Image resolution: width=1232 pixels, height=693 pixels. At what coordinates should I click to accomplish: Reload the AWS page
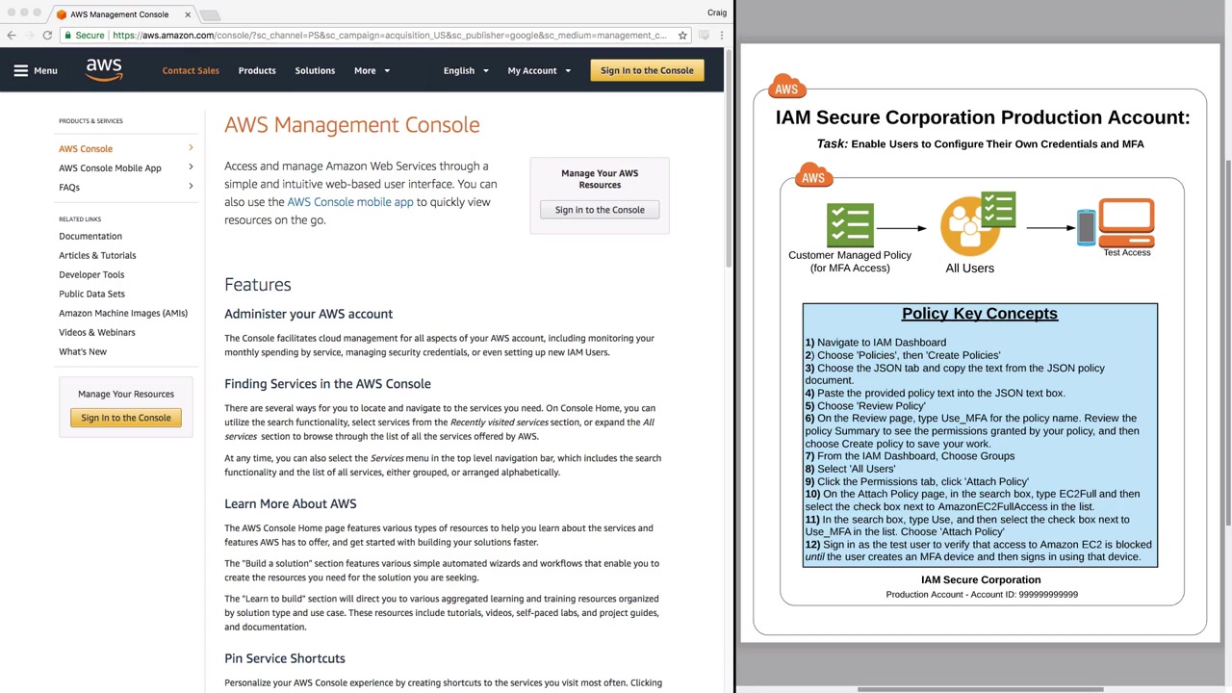(47, 36)
